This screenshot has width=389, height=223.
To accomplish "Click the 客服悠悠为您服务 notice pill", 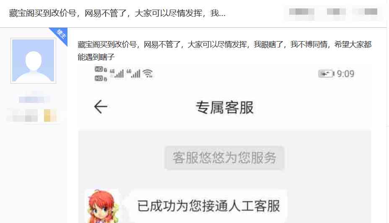I will click(224, 158).
